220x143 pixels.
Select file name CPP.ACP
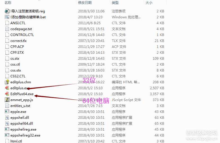[x=17, y=46]
